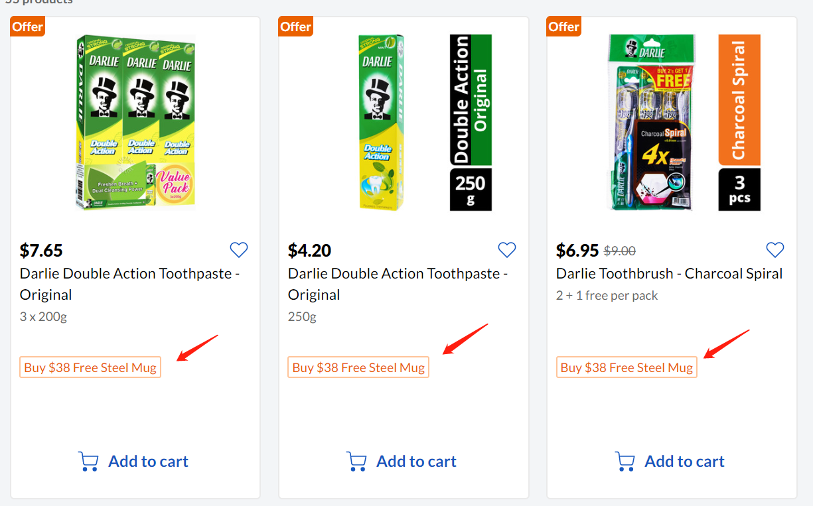
Task: View the Charcoal Spiral toothbrush pack image
Action: [x=672, y=123]
